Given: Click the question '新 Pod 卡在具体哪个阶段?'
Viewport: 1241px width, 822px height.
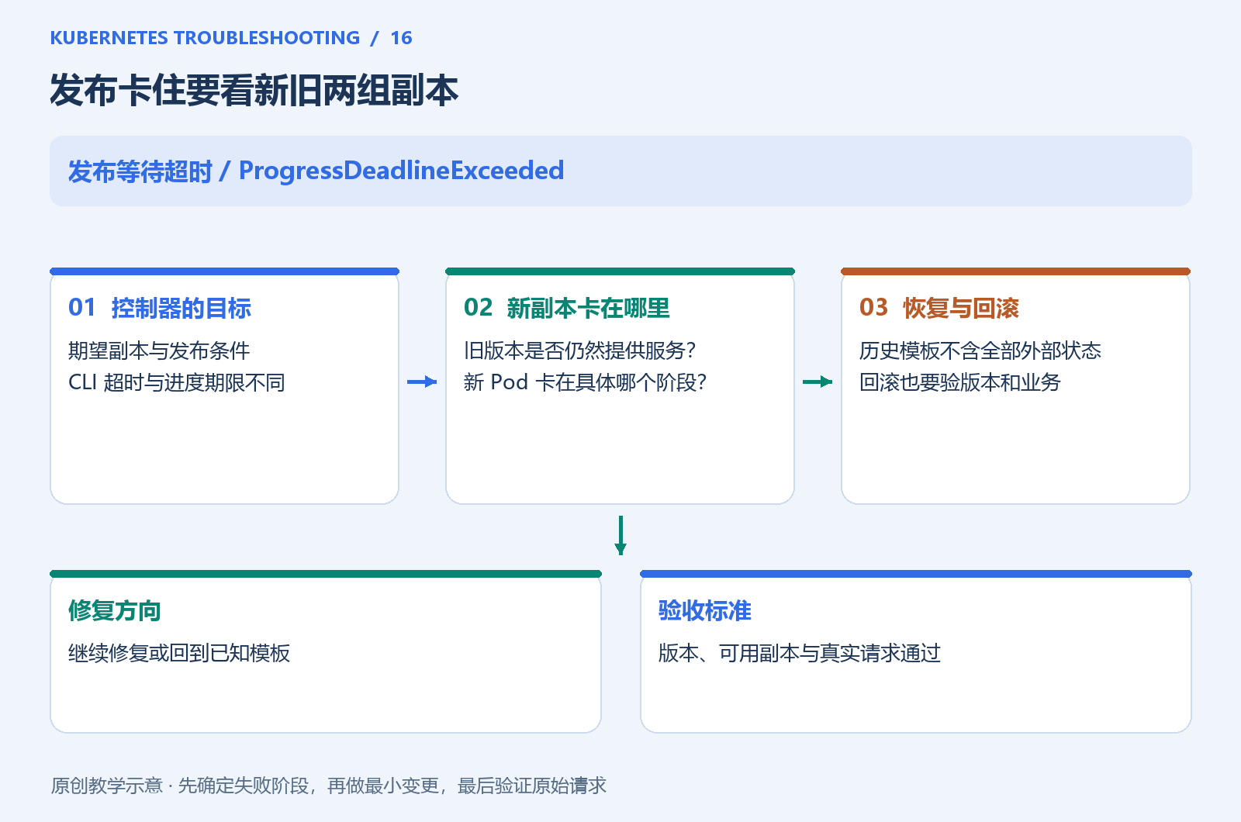Looking at the screenshot, I should tap(586, 382).
